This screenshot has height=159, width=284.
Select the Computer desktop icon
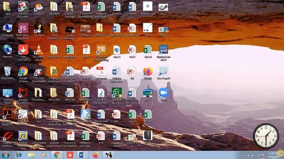(x=8, y=30)
